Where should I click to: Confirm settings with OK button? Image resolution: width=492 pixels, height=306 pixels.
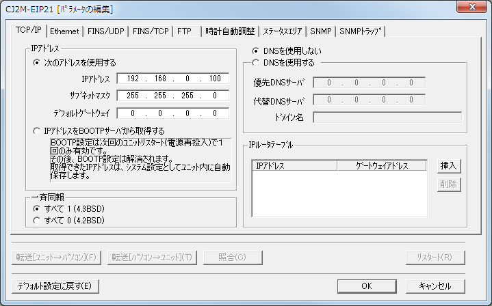[x=366, y=286]
